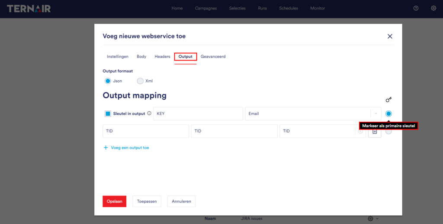Viewport: 443px width, 224px height.
Task: Select the Json output format
Action: tap(108, 81)
